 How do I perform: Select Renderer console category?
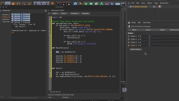6,19
